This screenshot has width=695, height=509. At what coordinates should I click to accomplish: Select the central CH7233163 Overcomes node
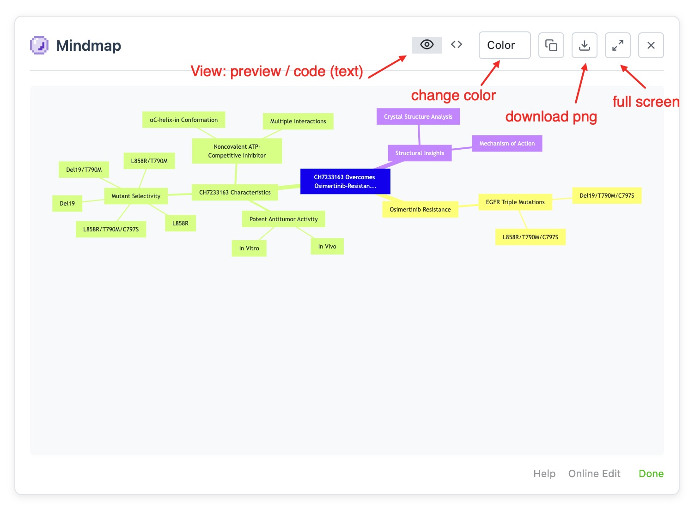(345, 181)
